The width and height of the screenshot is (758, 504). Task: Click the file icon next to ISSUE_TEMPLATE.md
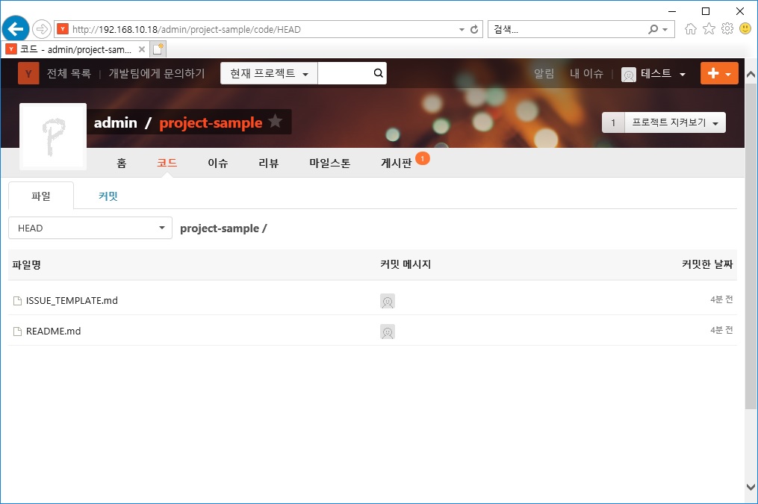[x=16, y=300]
